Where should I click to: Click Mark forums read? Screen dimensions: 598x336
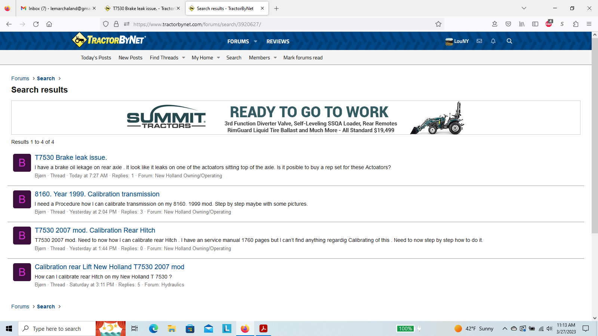pos(303,58)
